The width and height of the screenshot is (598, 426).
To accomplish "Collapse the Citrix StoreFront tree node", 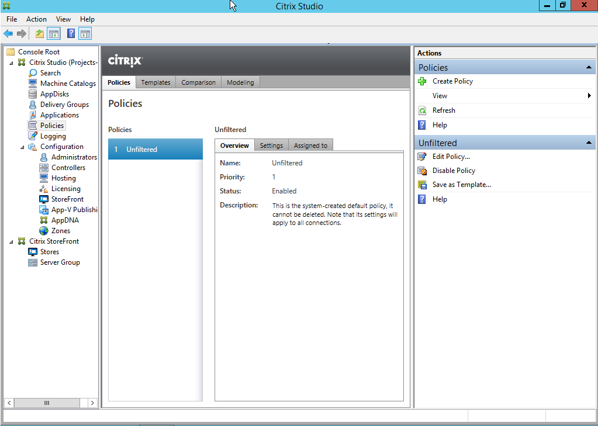I will tap(11, 242).
